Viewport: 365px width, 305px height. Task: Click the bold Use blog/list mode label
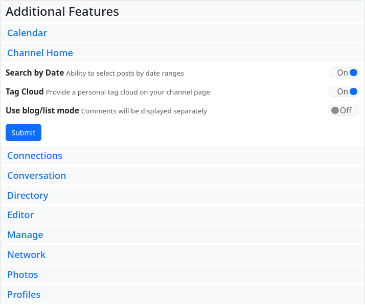point(42,110)
